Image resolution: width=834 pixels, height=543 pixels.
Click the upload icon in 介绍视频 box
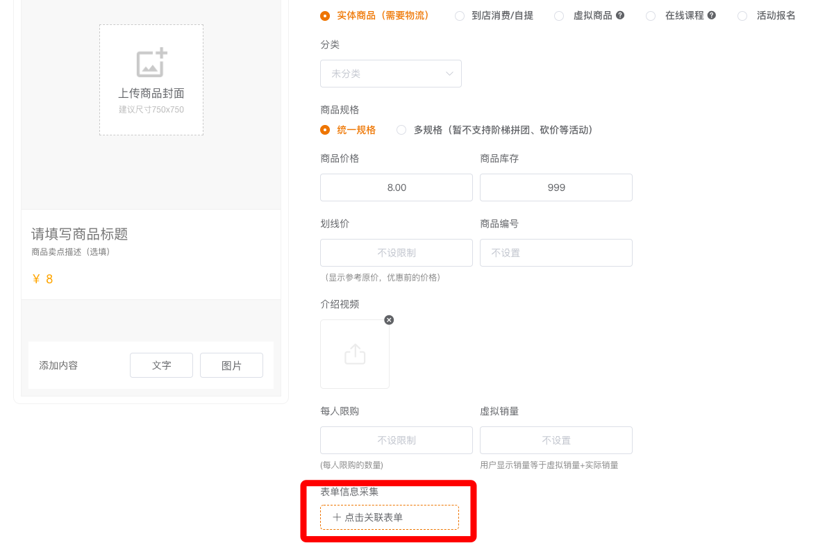(x=355, y=354)
